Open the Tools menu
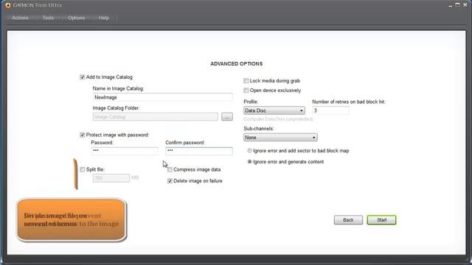This screenshot has width=472, height=265. pyautogui.click(x=48, y=18)
